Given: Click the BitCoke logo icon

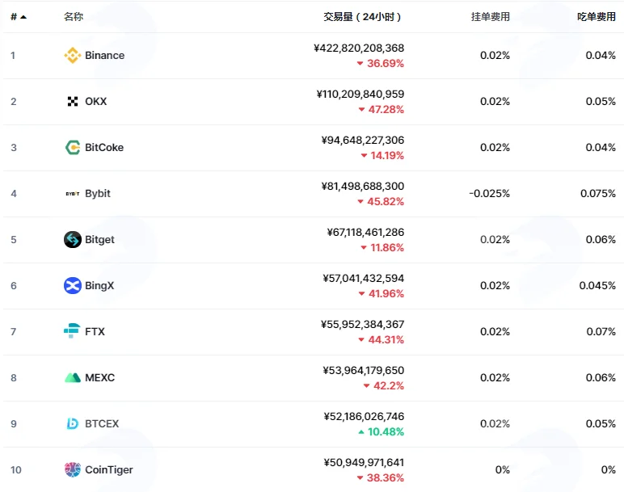Looking at the screenshot, I should click(x=73, y=148).
